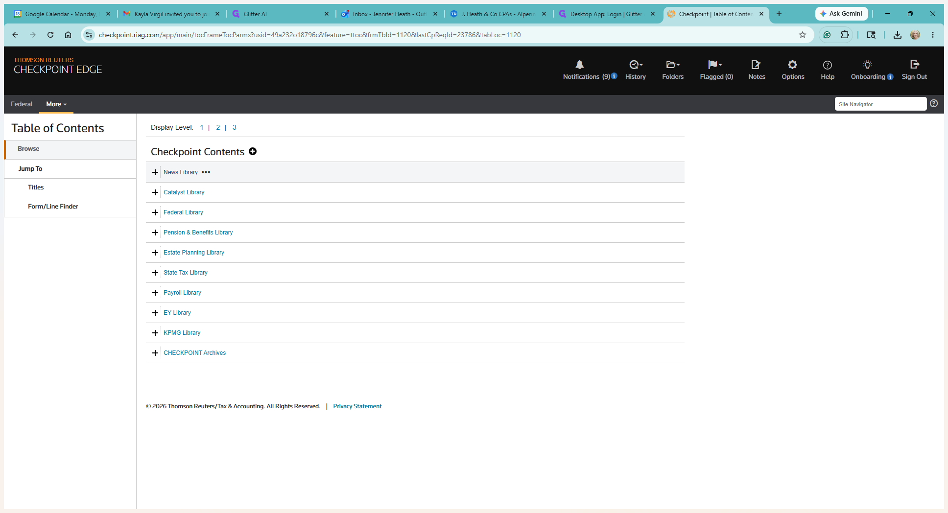Select Form/Line Finder in the sidebar
948x513 pixels.
[70, 207]
